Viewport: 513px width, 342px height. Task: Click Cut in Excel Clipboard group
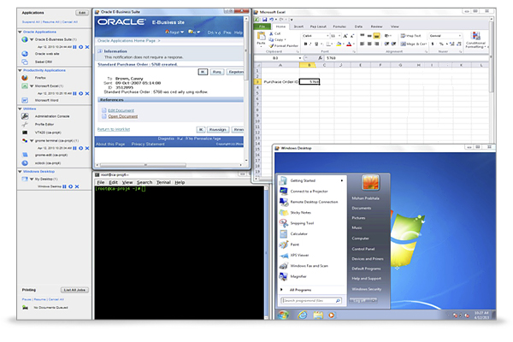click(274, 33)
